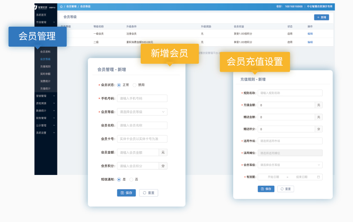The width and height of the screenshot is (353, 222).
Task: Open 会员等级 dropdown in 充值规则 form
Action: tap(290, 165)
